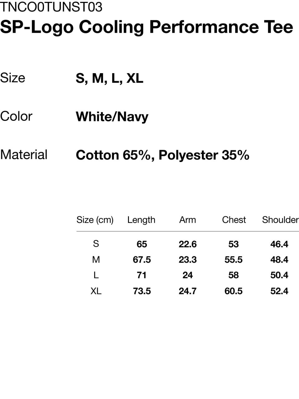Image resolution: width=299 pixels, height=399 pixels.
Task: Click the M size length value 67.5
Action: pos(142,260)
